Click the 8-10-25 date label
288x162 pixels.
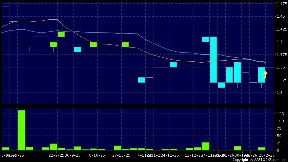pyautogui.click(x=97, y=155)
